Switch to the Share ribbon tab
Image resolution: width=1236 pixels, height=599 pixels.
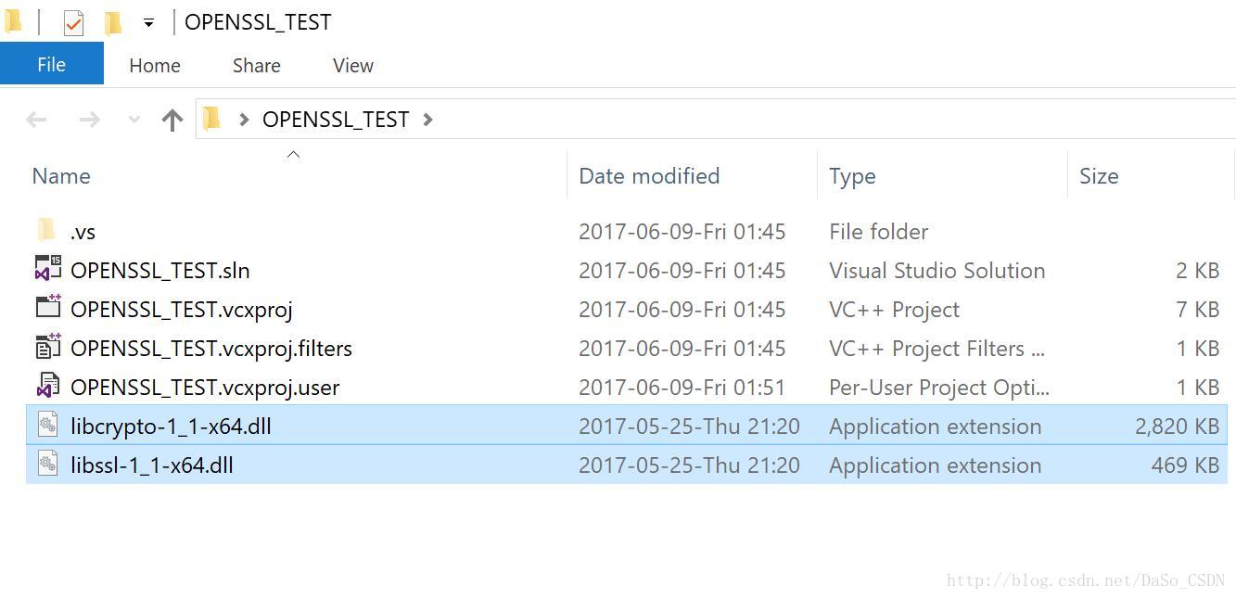pos(257,66)
